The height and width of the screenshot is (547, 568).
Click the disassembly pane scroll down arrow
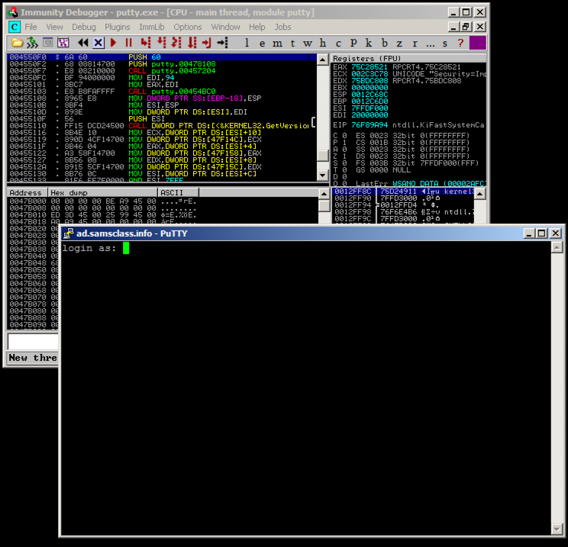pos(322,175)
